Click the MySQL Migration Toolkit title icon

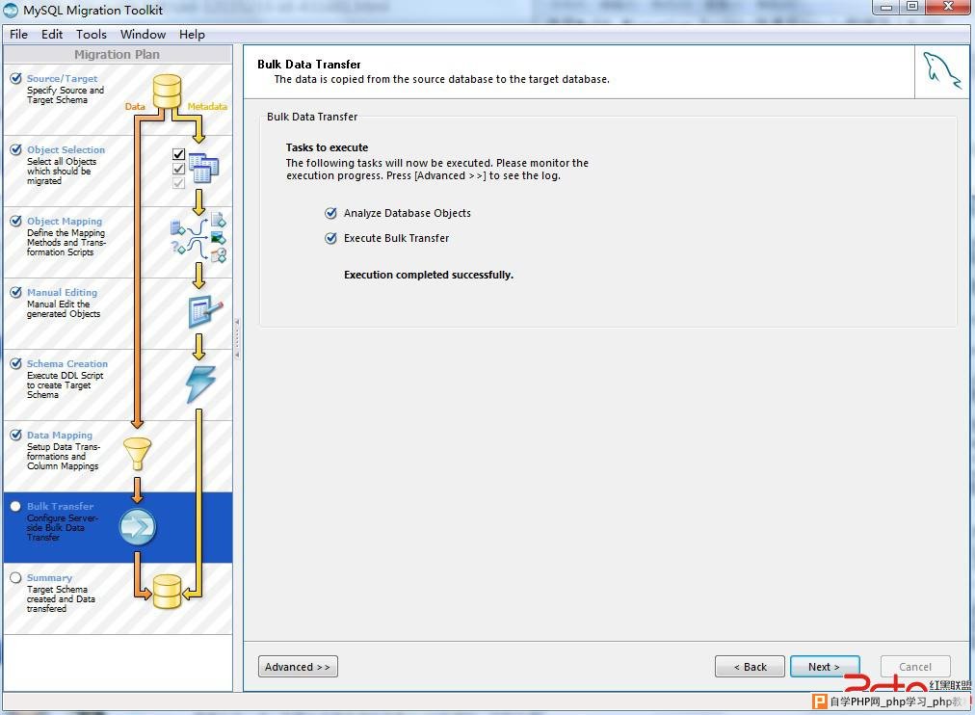point(11,10)
